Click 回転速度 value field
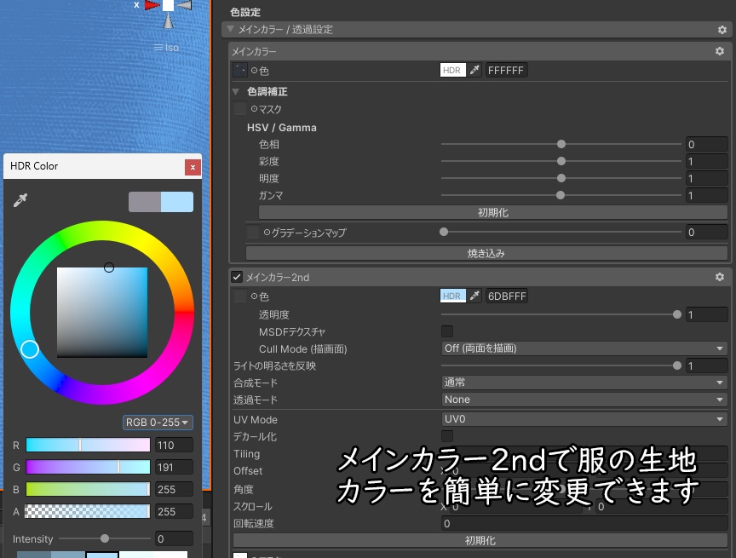Viewport: 736px width, 558px height. click(x=584, y=524)
